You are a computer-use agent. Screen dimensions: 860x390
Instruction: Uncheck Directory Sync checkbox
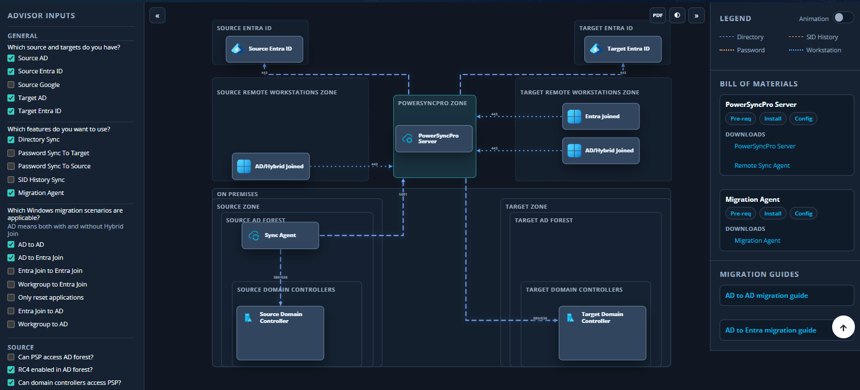(11, 139)
